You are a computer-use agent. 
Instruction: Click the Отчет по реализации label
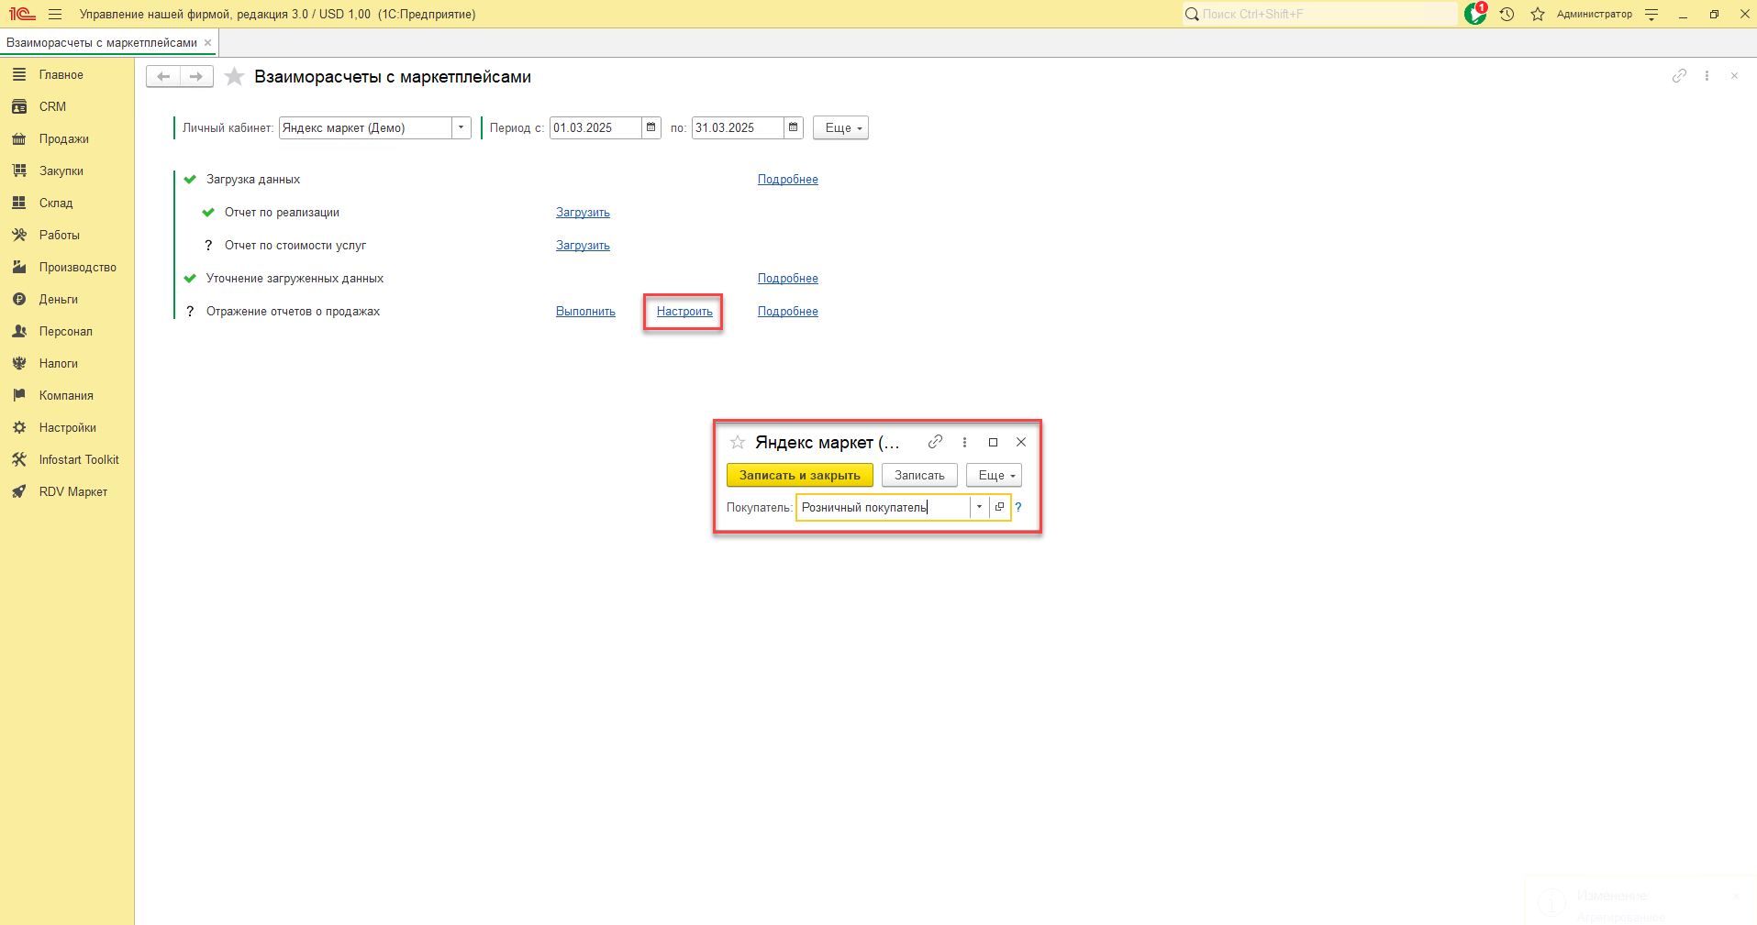(282, 213)
